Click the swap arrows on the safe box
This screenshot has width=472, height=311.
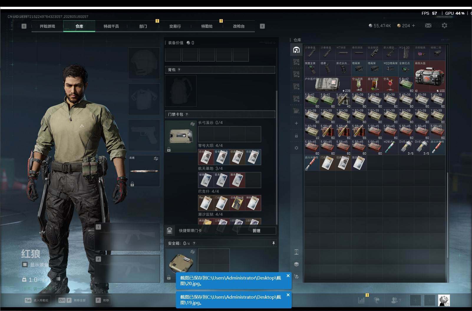pos(192,252)
